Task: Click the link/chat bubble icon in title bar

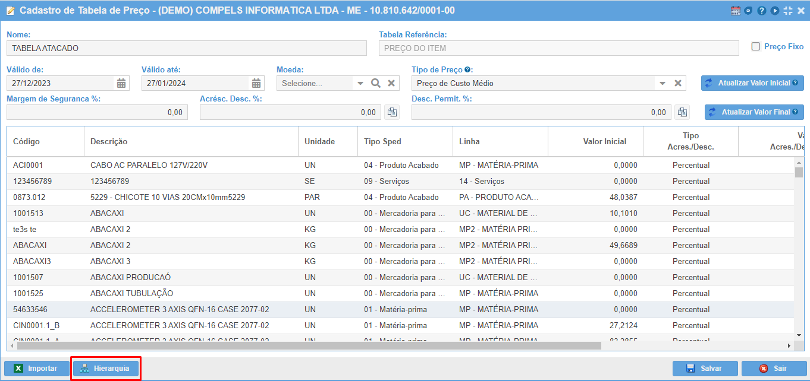Action: 748,11
